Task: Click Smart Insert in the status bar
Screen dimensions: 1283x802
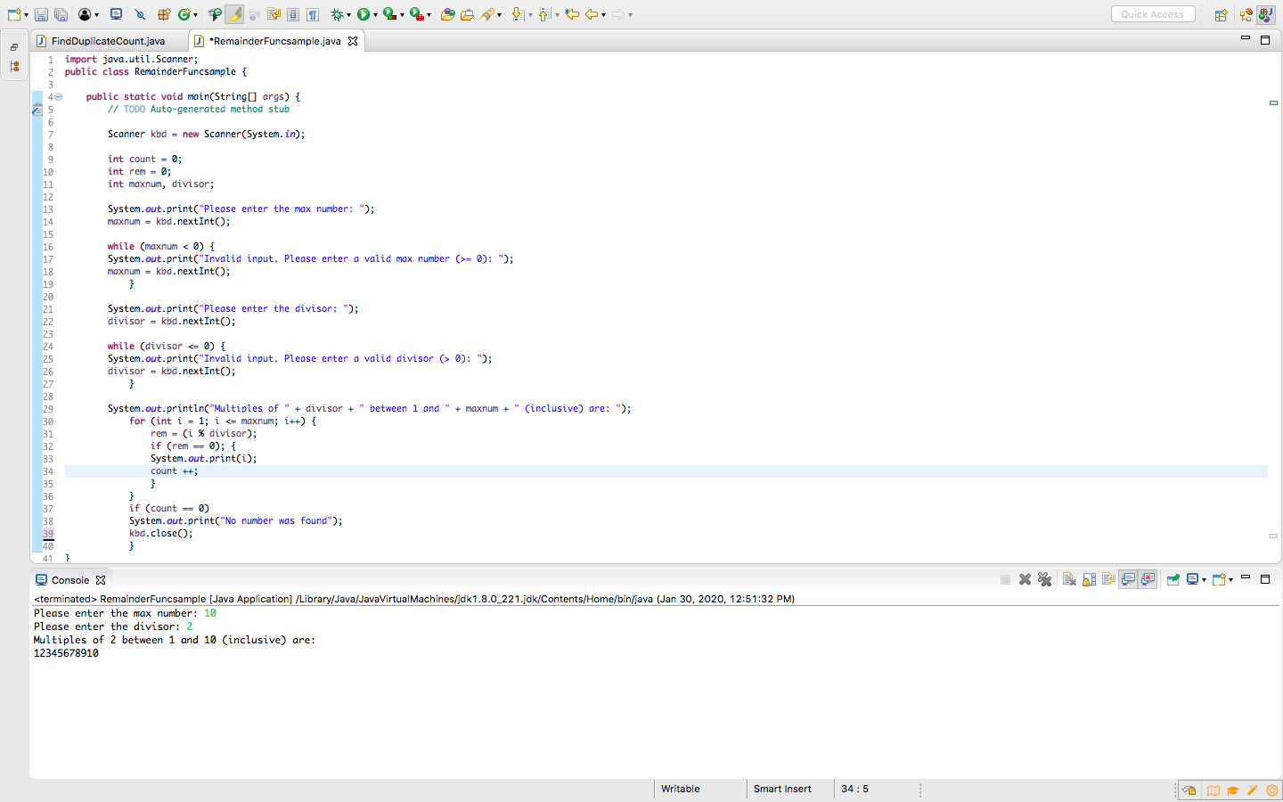Action: coord(781,789)
